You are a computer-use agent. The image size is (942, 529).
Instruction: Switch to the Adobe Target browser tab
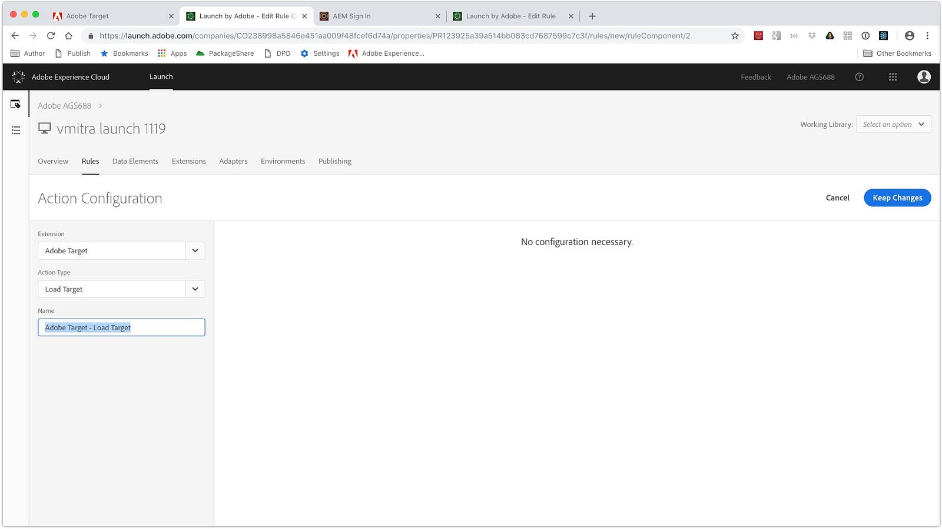point(112,16)
